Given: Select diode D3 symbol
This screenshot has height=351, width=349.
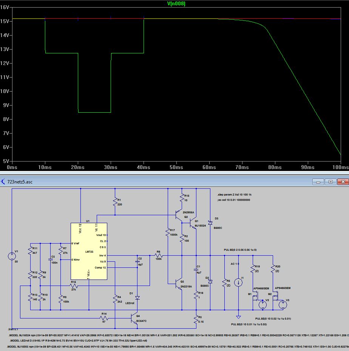Looking at the screenshot, I should 210,222.
